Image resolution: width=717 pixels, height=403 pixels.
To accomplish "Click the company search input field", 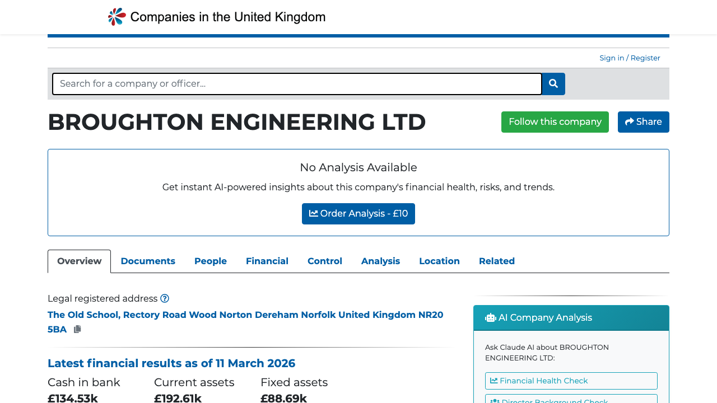I will coord(297,83).
